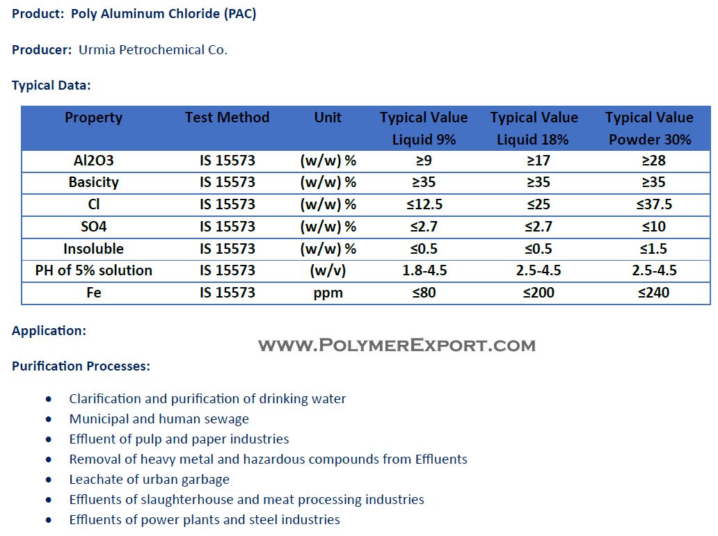
Task: Click the Typical Value Liquid 9% header
Action: [424, 128]
